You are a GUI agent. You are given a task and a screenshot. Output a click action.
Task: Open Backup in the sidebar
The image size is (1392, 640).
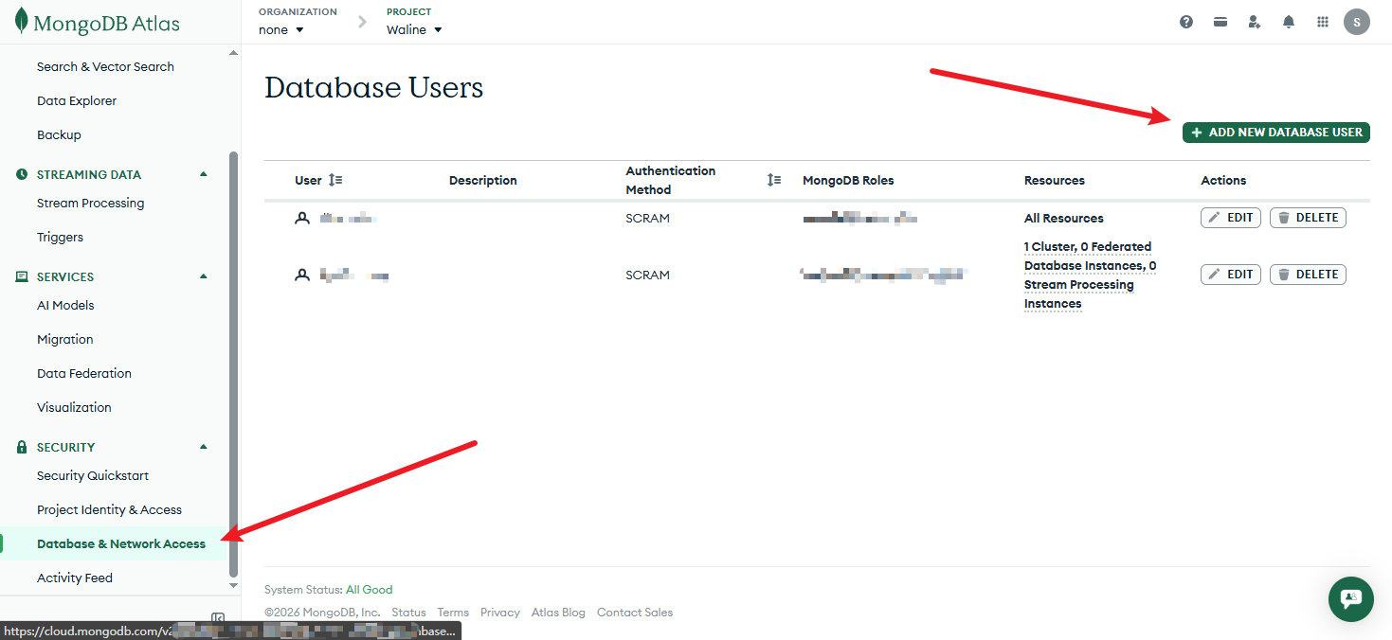click(x=59, y=134)
